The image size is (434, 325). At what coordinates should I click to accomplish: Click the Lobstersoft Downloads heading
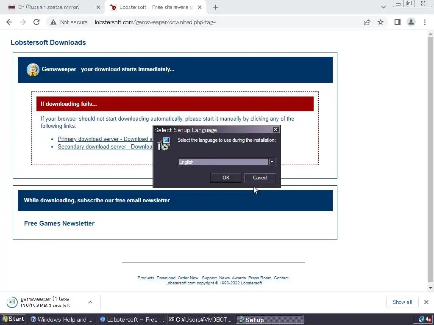click(48, 43)
